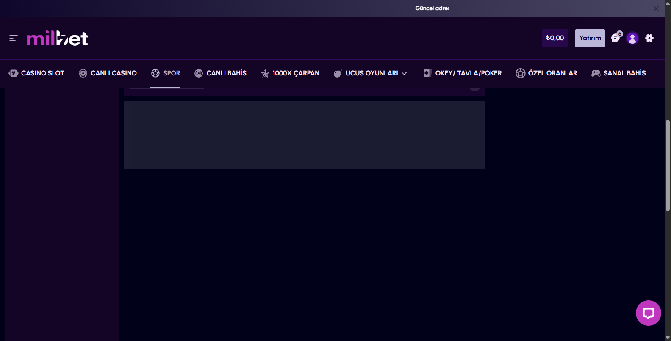Click the ₺0,00 balance button
671x341 pixels.
pyautogui.click(x=555, y=38)
